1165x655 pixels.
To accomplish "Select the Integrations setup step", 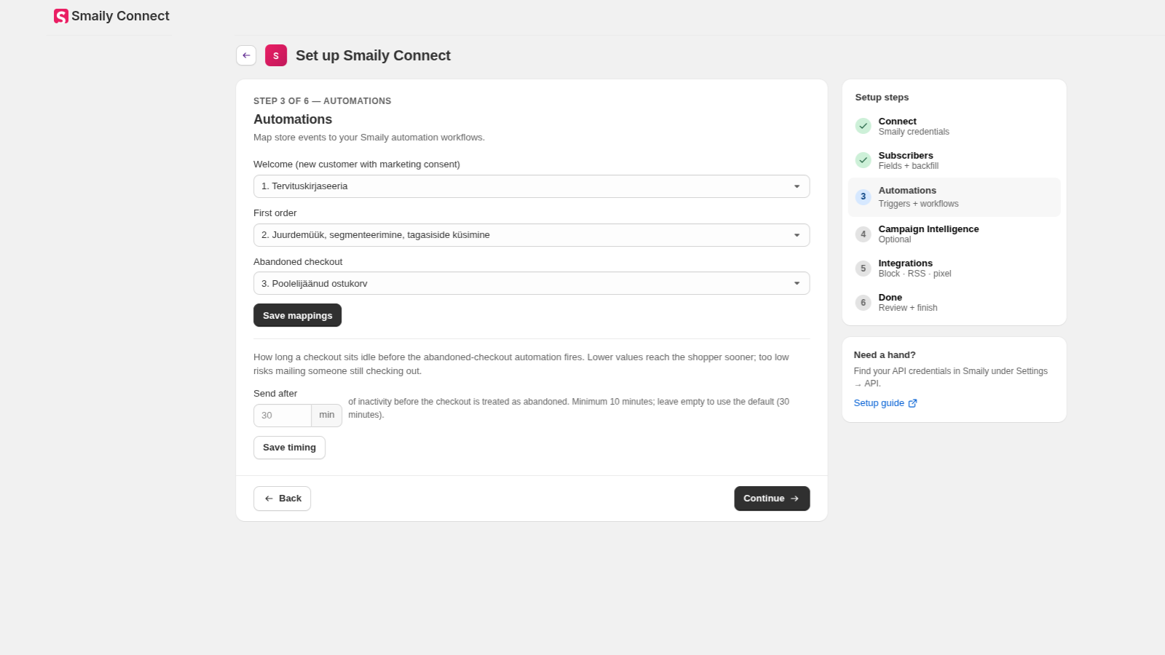I will click(954, 268).
